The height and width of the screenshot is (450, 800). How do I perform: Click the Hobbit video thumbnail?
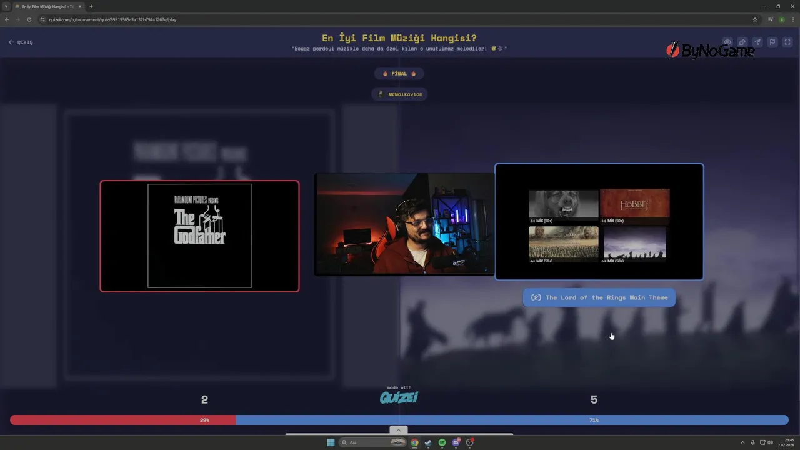click(635, 204)
